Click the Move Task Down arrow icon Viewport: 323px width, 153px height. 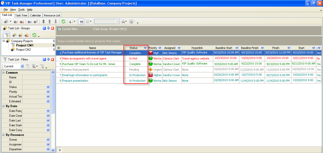[x=56, y=22]
